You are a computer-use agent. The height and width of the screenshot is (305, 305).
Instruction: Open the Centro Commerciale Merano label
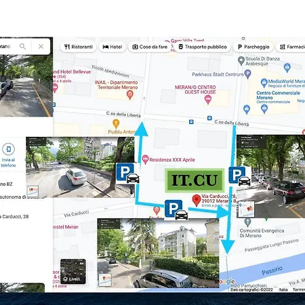pyautogui.click(x=278, y=95)
